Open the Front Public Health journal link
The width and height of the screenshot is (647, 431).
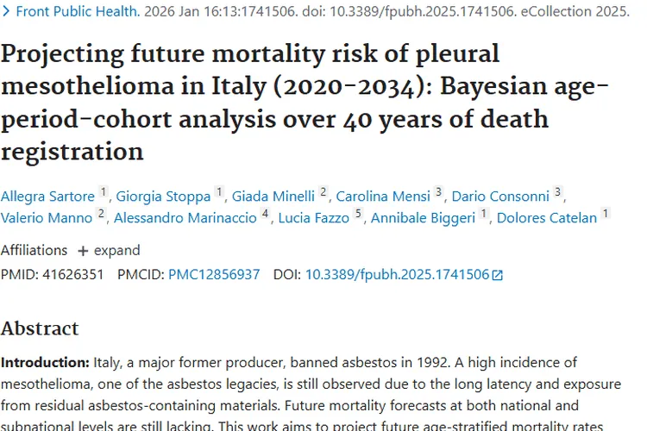point(78,12)
